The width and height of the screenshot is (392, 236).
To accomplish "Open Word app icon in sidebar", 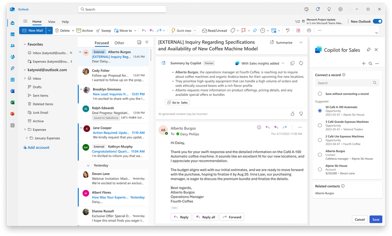I will pos(13,91).
